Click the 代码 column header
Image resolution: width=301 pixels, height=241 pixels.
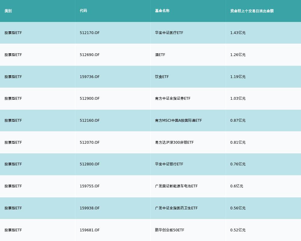[x=83, y=11]
